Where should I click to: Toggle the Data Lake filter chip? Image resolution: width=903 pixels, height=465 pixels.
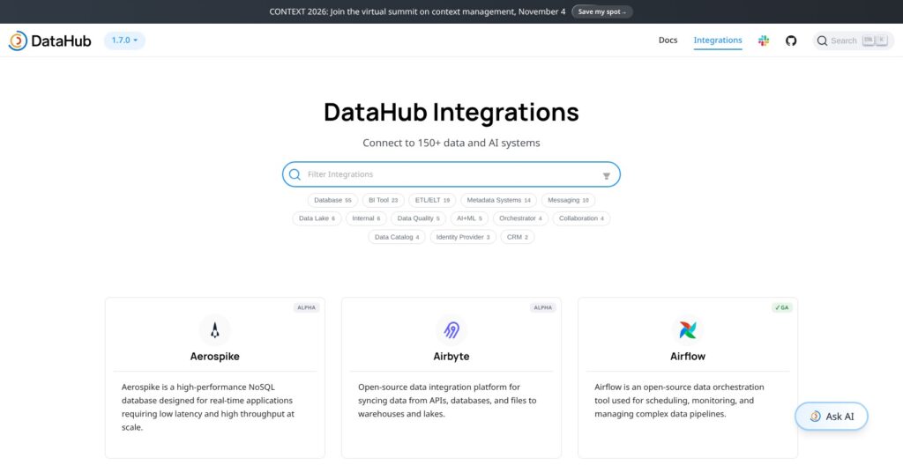click(x=317, y=218)
